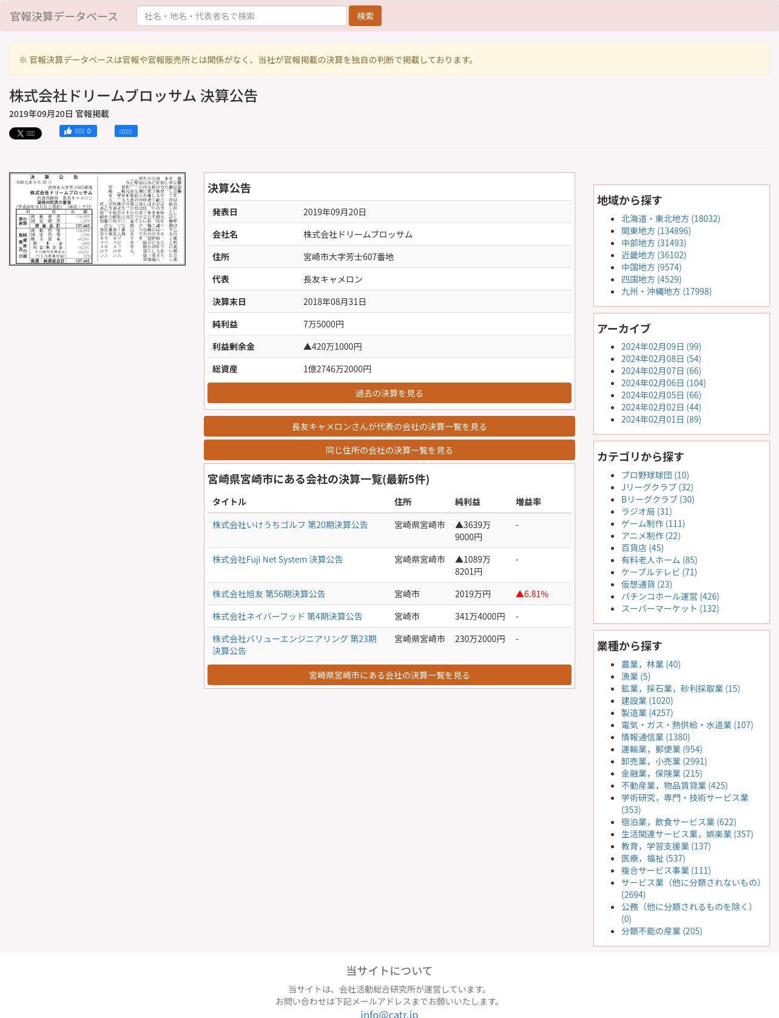Image resolution: width=779 pixels, height=1018 pixels.
Task: Open ケーブルテレビ (71) category
Action: pos(659,572)
